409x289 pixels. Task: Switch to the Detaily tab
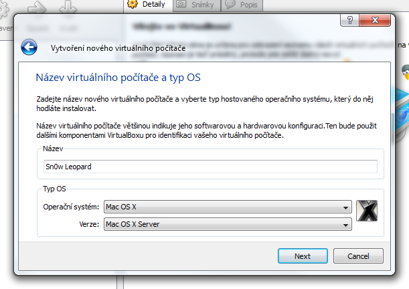tap(148, 5)
